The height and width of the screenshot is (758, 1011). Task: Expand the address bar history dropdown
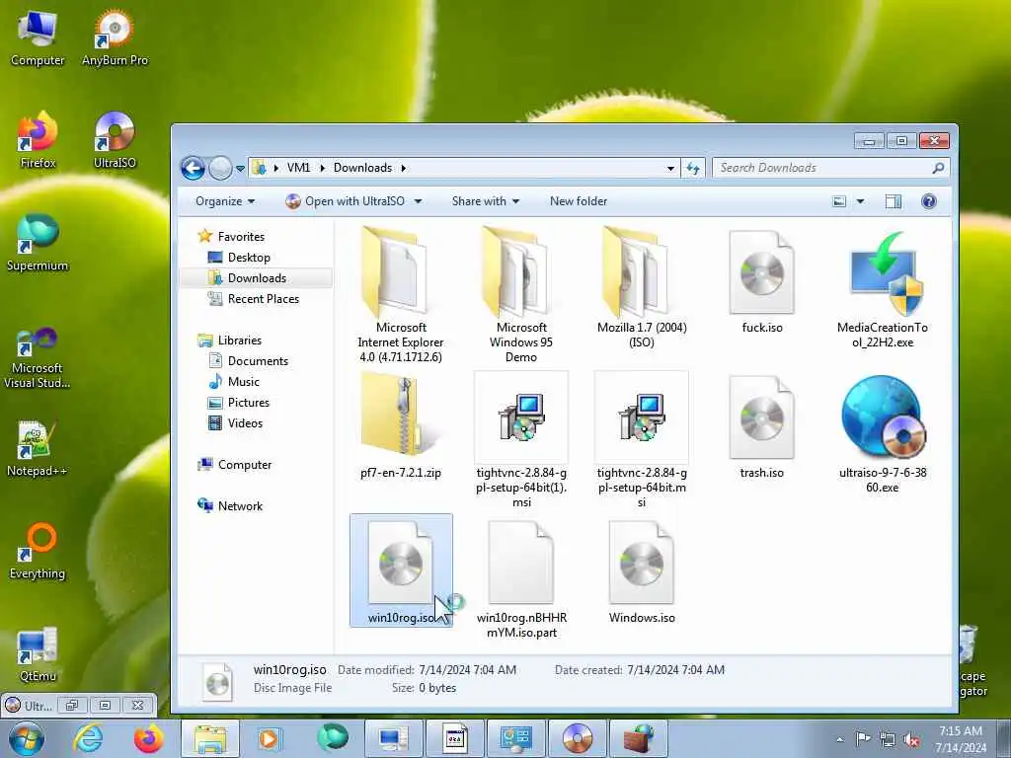point(670,168)
